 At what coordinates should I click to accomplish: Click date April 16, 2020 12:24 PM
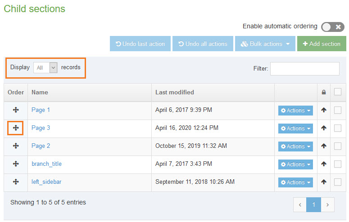point(187,128)
